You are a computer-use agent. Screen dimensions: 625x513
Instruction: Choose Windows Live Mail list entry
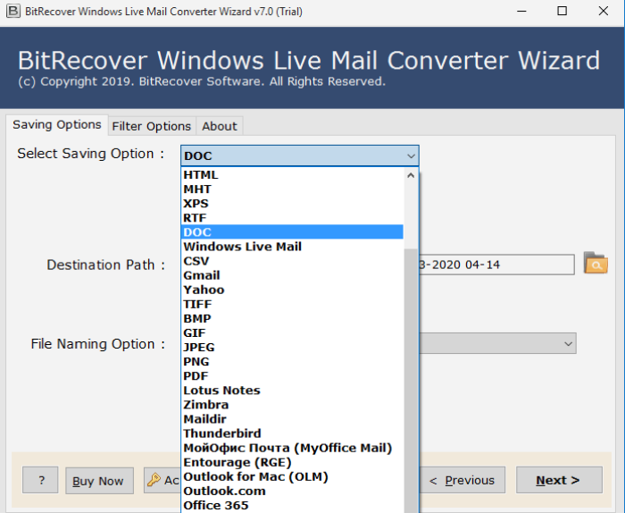[242, 247]
